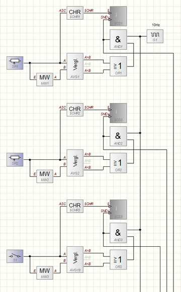Viewport: 181px width, 292px height.
Task: Click the E input pin of MW2
Action: point(35,174)
